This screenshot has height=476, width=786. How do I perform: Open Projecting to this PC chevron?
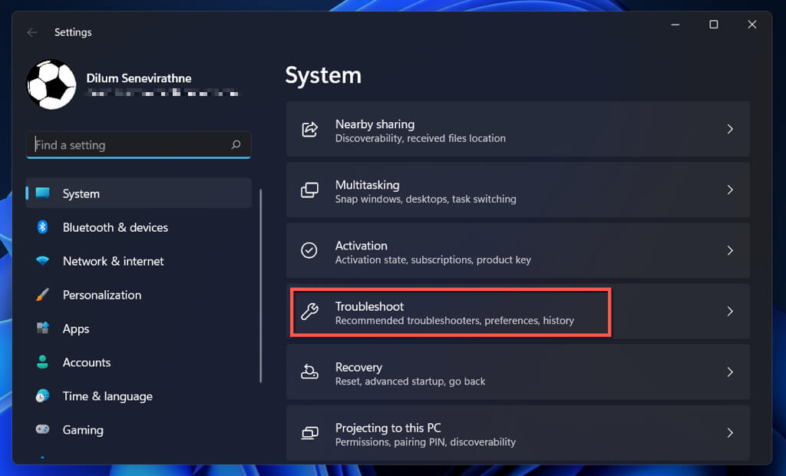click(730, 432)
